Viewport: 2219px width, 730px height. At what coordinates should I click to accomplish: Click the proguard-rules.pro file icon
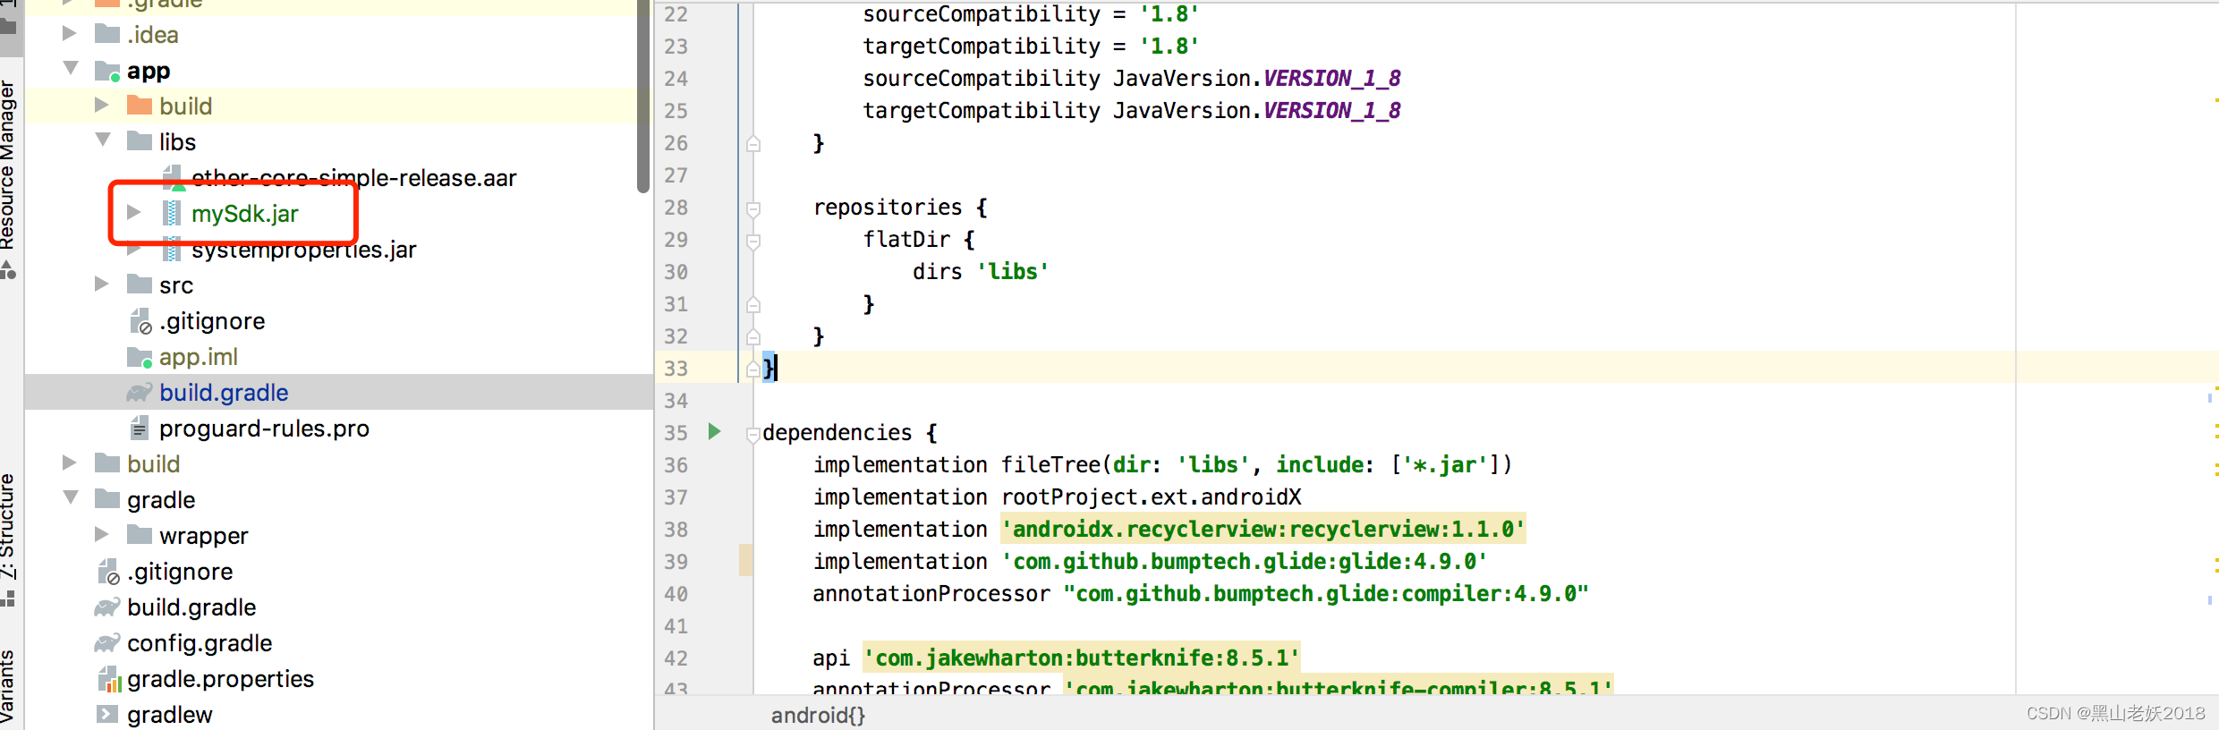140,429
